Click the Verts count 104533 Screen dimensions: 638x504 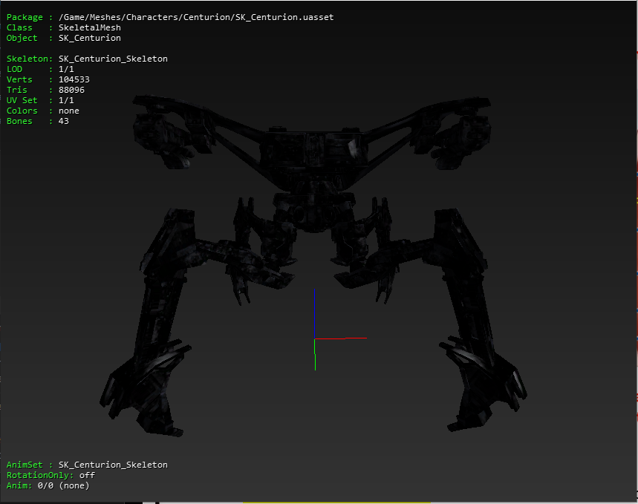[74, 79]
